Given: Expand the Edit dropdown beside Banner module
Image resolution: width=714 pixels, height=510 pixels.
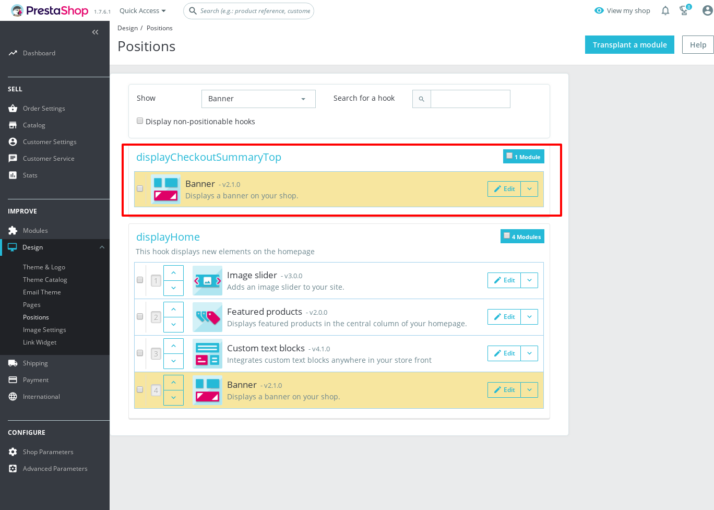Looking at the screenshot, I should (530, 188).
